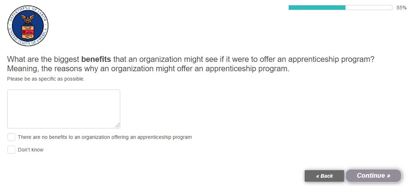Click the 'Please be as specific as possible' hint
The width and height of the screenshot is (413, 186).
click(x=46, y=79)
